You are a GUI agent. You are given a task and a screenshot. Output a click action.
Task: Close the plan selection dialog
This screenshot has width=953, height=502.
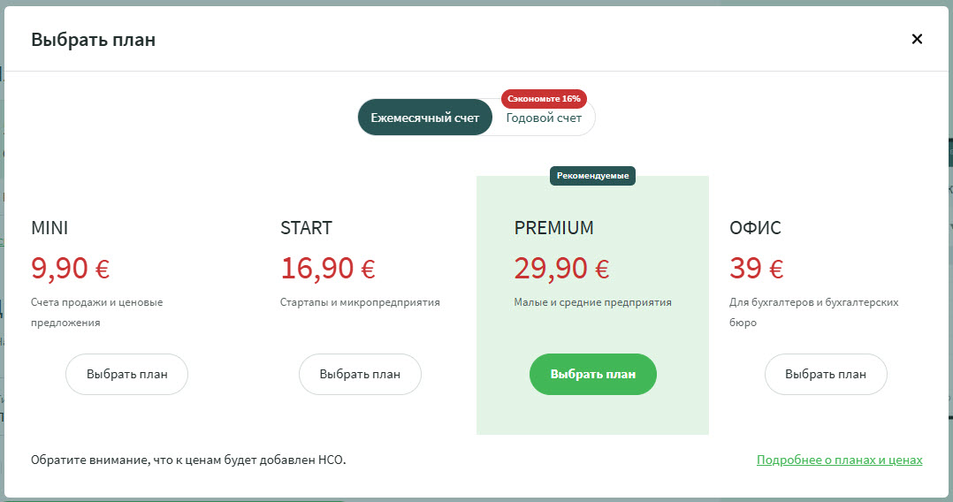coord(917,39)
